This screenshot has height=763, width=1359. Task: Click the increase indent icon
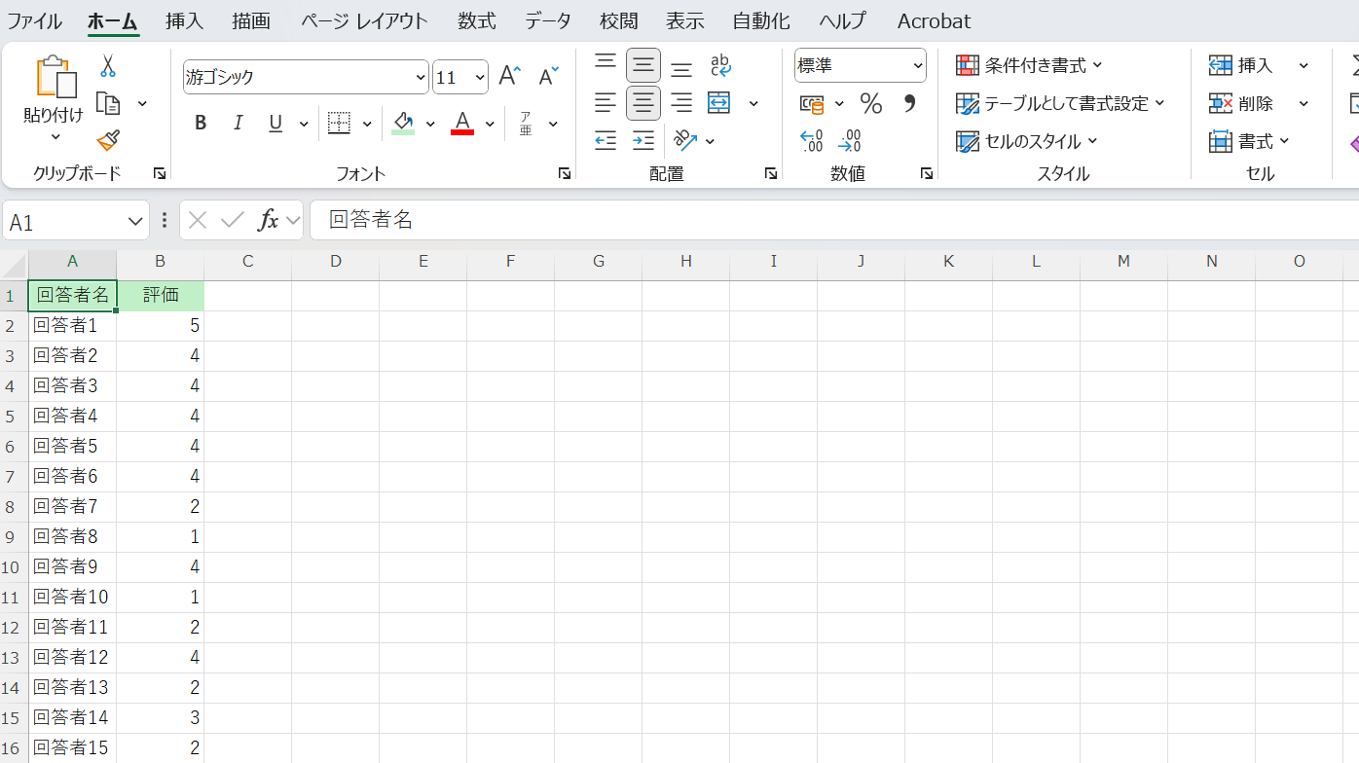(x=643, y=141)
